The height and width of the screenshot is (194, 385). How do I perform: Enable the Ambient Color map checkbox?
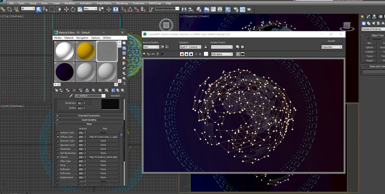58,132
